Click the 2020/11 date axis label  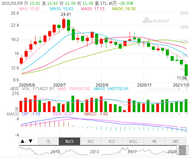(x=144, y=85)
